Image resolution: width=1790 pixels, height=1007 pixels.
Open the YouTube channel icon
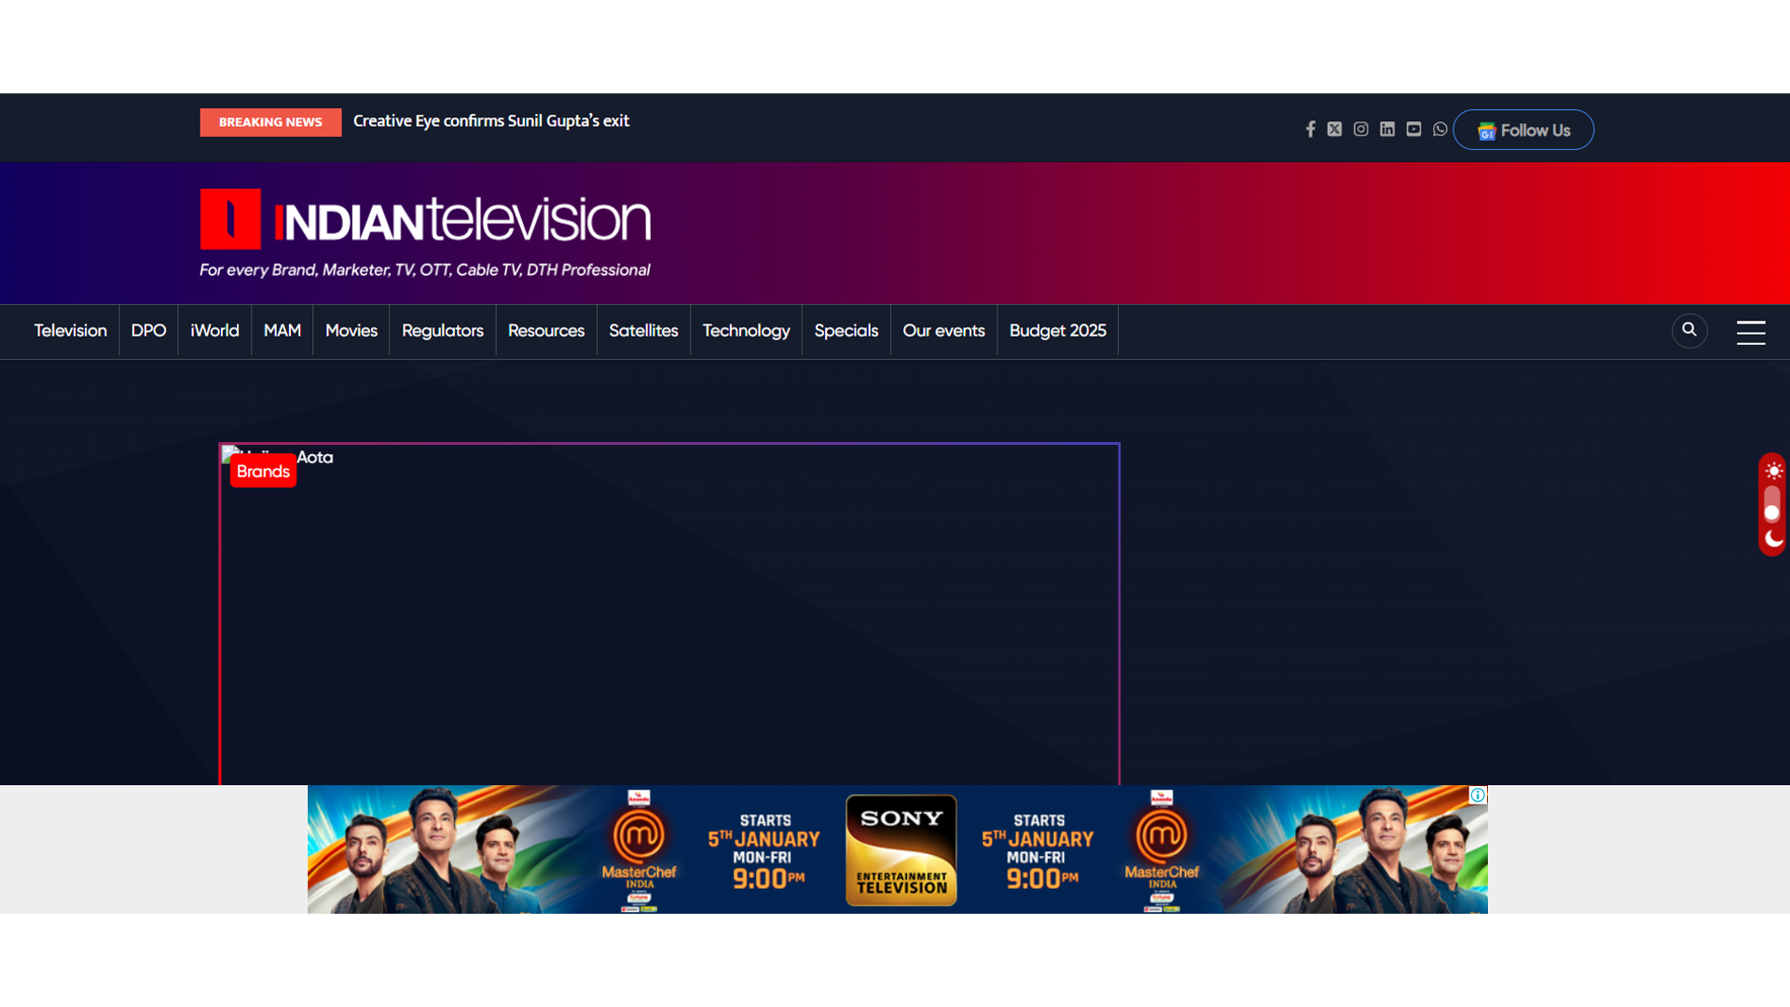pos(1413,130)
